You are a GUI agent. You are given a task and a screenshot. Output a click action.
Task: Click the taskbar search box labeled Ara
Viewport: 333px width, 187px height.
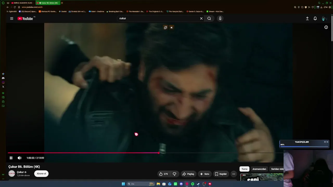141,184
